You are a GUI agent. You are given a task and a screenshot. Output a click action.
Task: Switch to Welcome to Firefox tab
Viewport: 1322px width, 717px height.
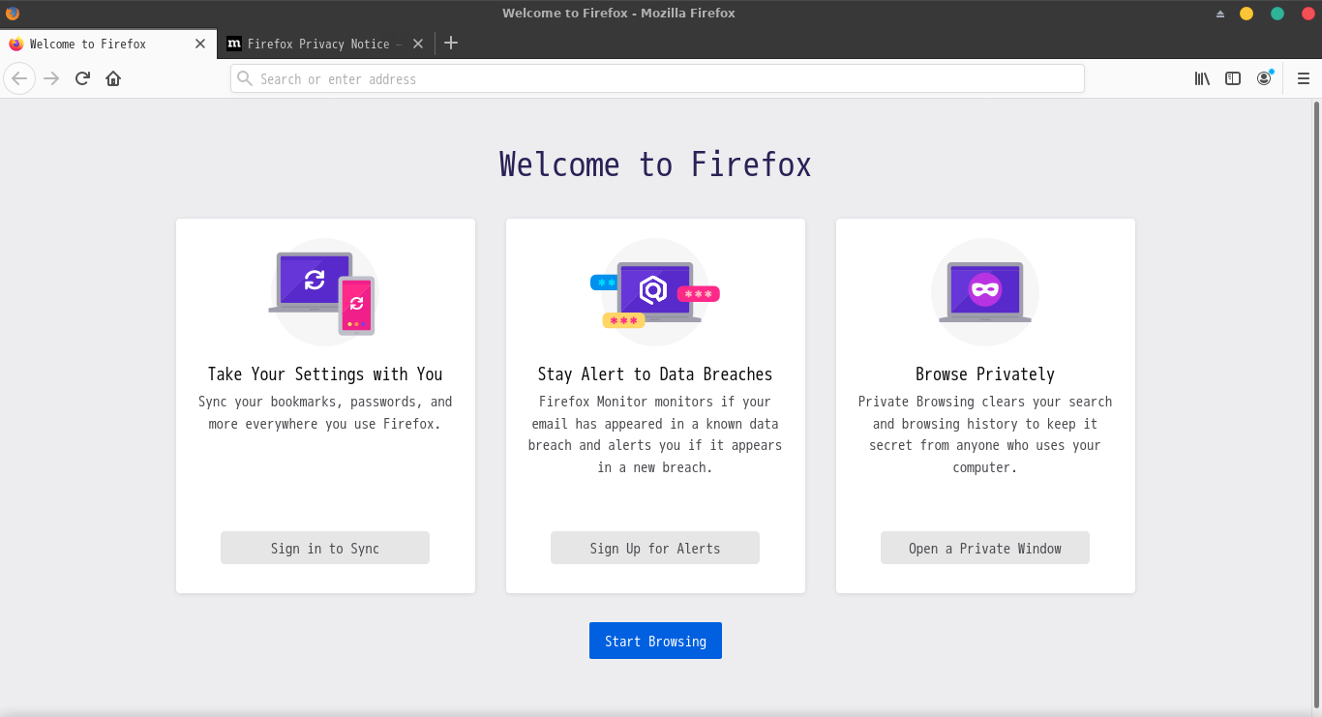coord(108,44)
